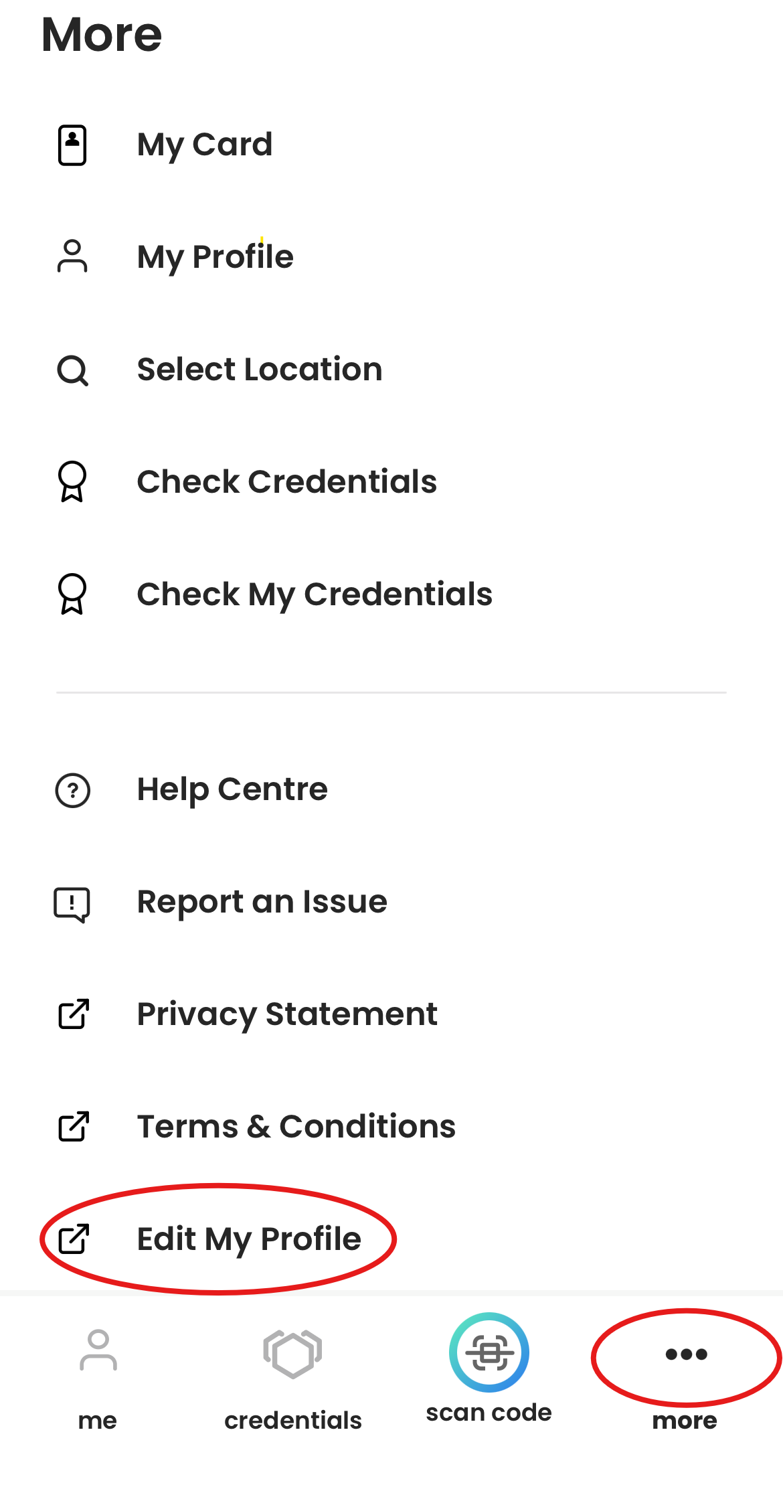783x1489 pixels.
Task: Tap the Edit My Profile external link icon
Action: [74, 1239]
